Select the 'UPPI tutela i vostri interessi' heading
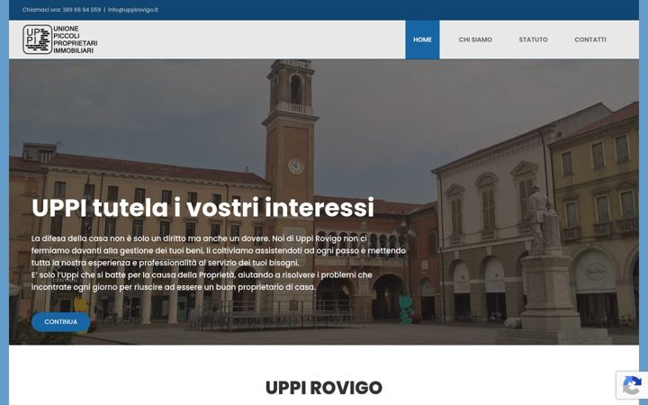 pyautogui.click(x=202, y=208)
